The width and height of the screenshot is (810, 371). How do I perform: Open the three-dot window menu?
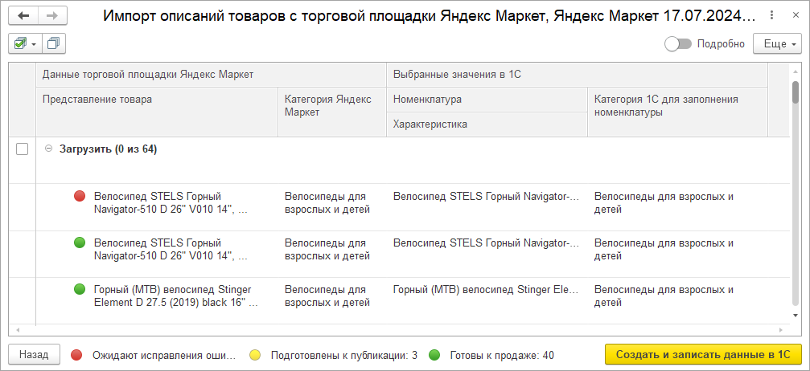tap(772, 16)
